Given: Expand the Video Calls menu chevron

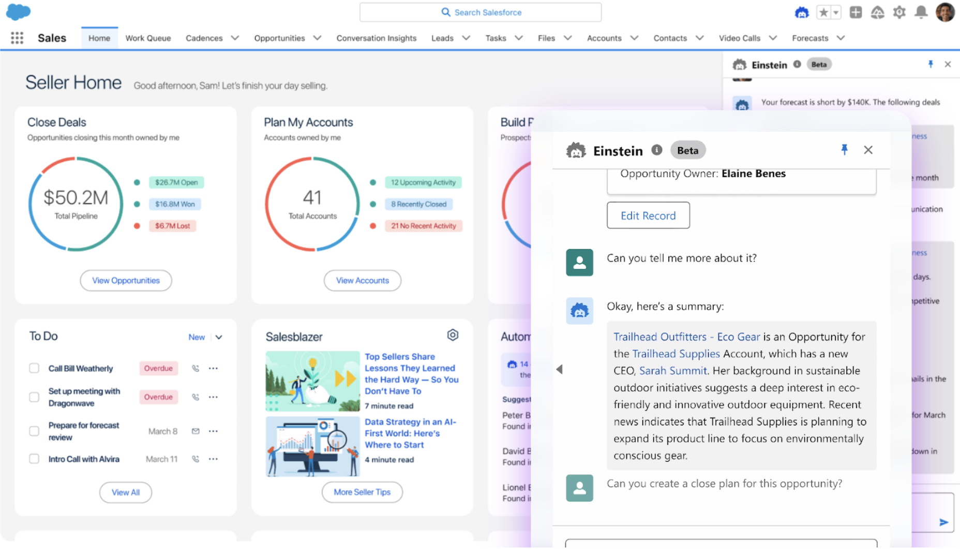Looking at the screenshot, I should tap(773, 38).
